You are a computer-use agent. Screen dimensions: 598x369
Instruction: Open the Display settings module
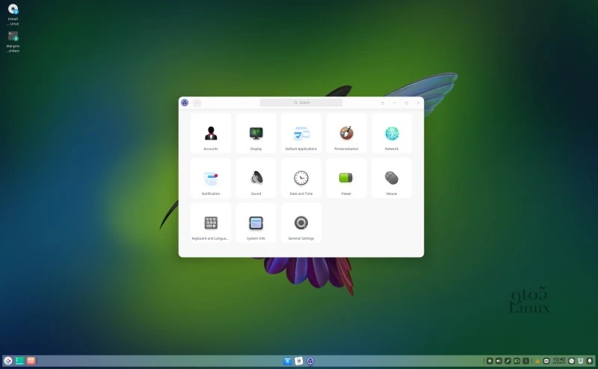tap(256, 134)
